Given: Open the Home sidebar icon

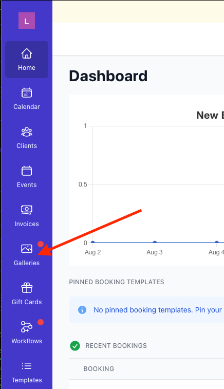Looking at the screenshot, I should pyautogui.click(x=27, y=53).
